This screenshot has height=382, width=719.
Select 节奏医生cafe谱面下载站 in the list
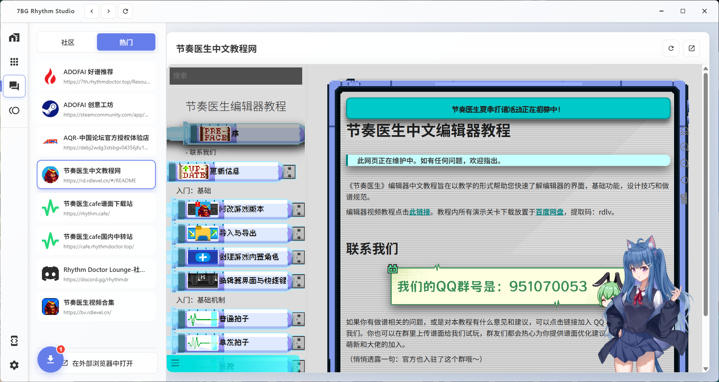[x=96, y=207]
